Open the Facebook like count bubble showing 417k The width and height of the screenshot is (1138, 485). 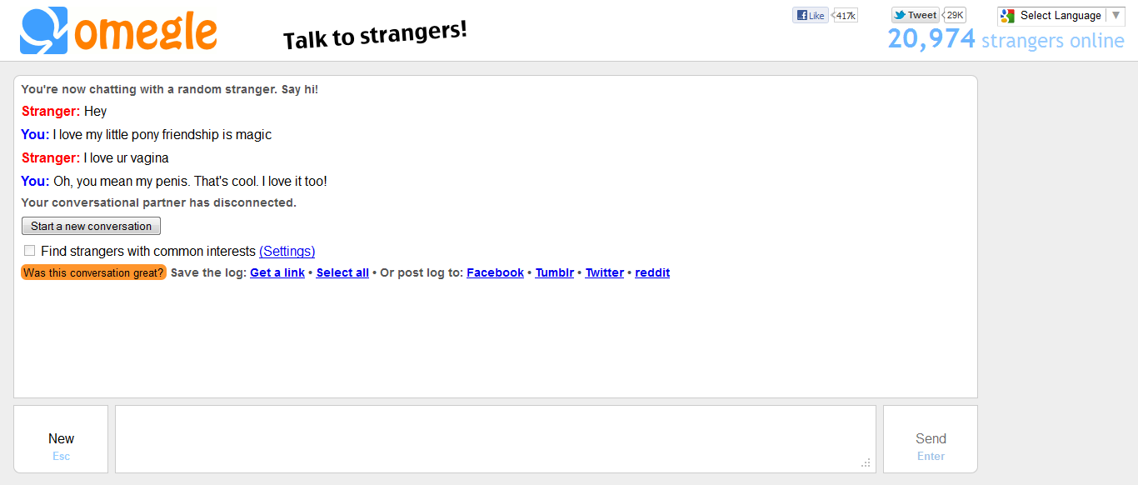(x=846, y=15)
